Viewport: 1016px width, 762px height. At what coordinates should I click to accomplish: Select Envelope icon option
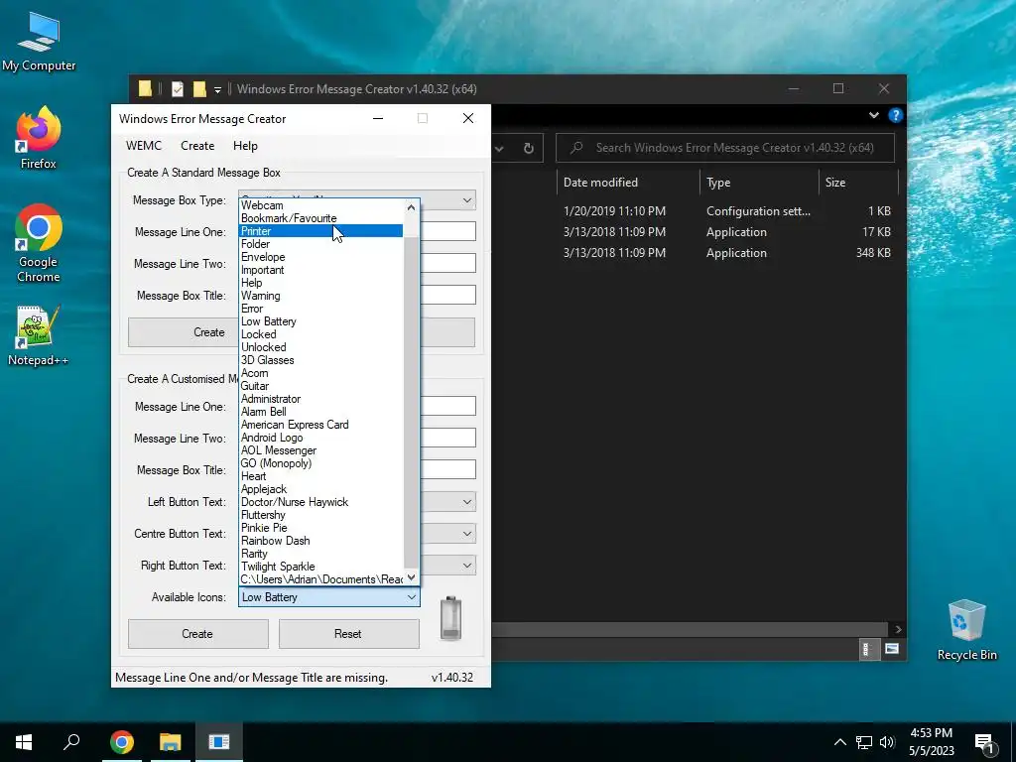pos(321,257)
